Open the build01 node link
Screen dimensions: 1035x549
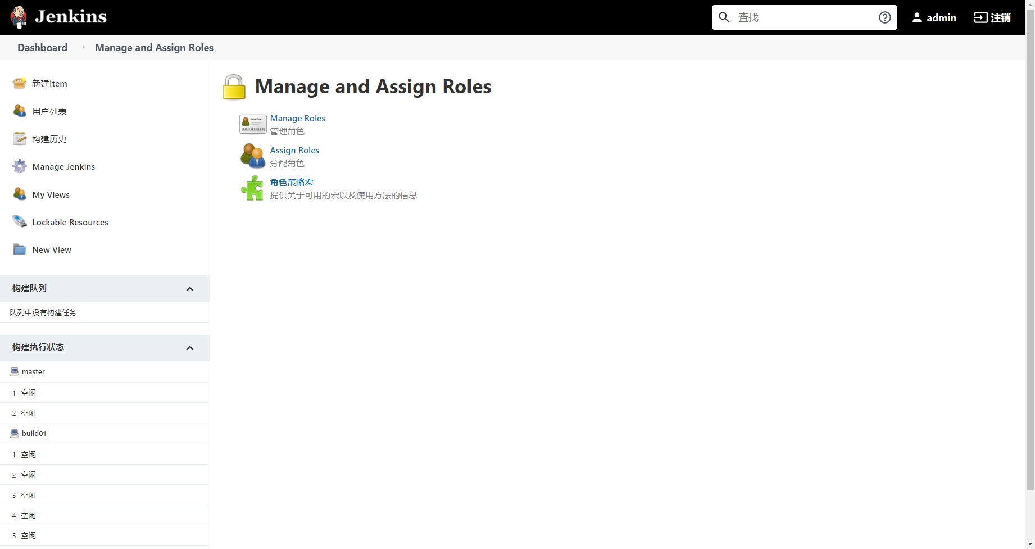34,433
